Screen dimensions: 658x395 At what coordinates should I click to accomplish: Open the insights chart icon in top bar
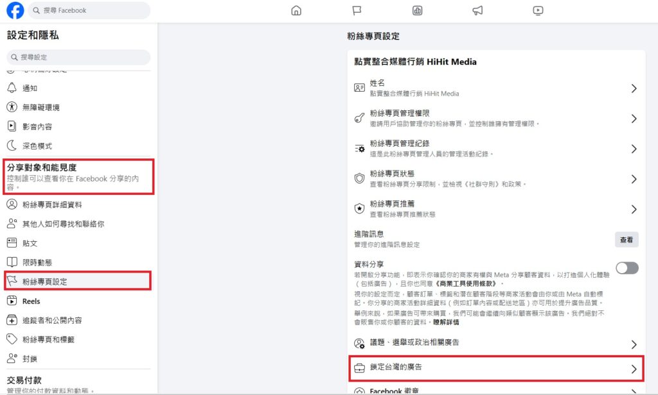pyautogui.click(x=417, y=10)
